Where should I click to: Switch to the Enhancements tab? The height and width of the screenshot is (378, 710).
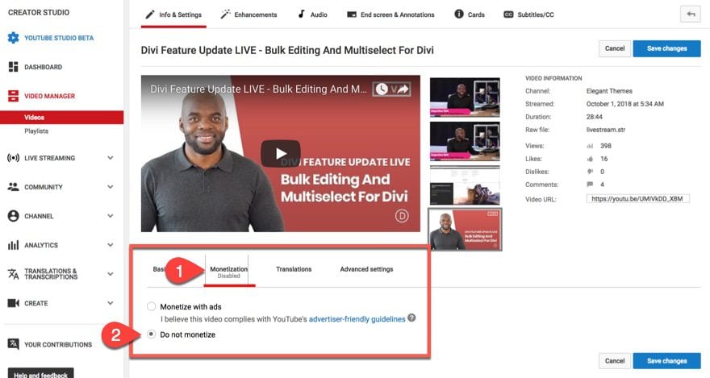click(248, 15)
